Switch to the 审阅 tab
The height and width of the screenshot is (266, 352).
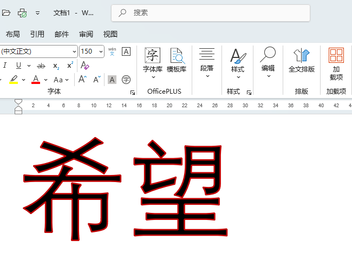(x=86, y=34)
